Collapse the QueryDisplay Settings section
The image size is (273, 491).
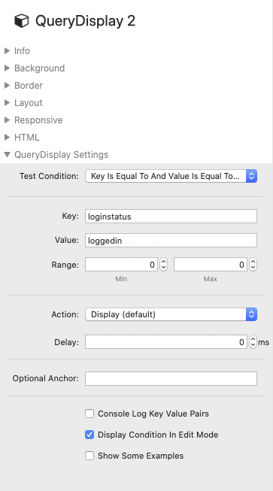pos(7,154)
